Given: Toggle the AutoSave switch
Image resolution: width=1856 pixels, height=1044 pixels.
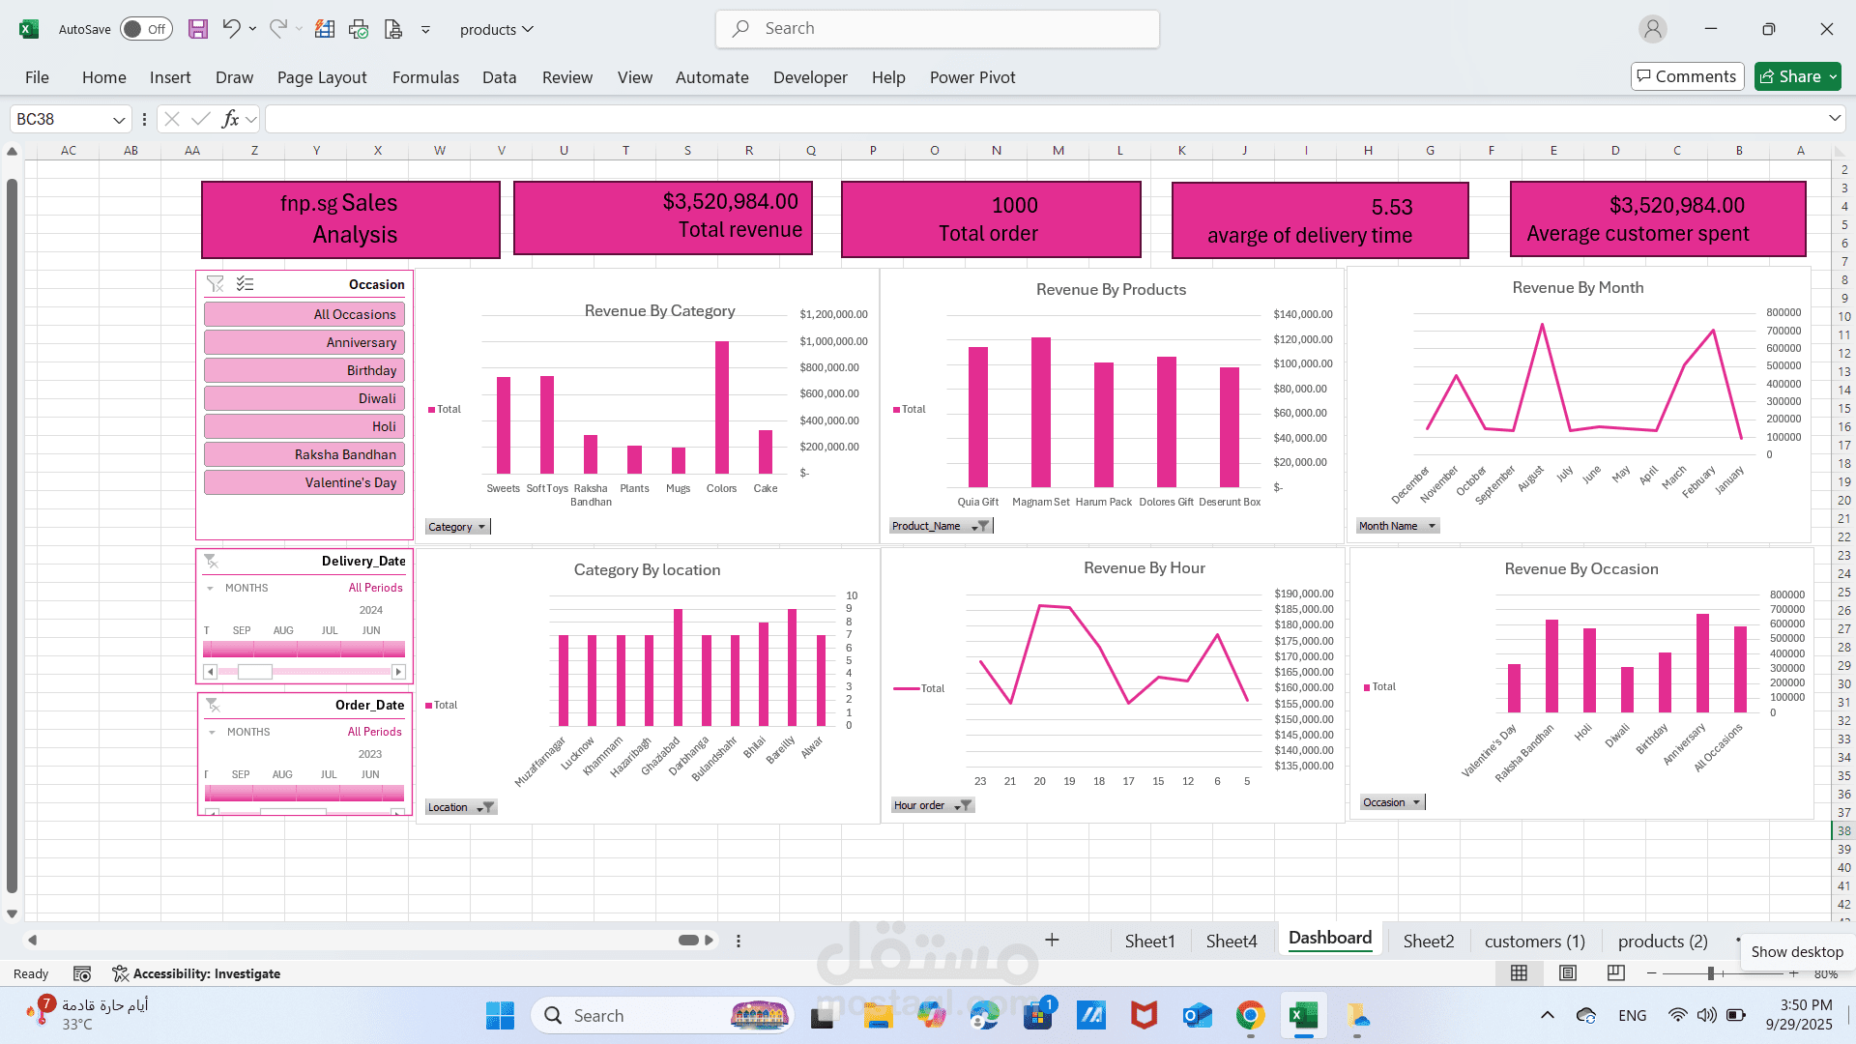Looking at the screenshot, I should [146, 29].
